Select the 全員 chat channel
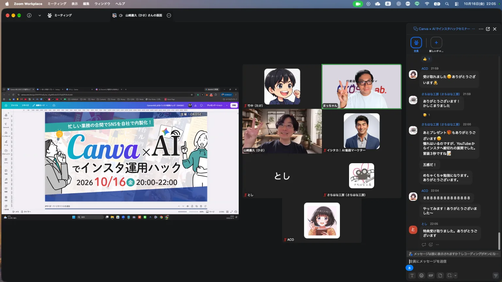 coord(416,44)
